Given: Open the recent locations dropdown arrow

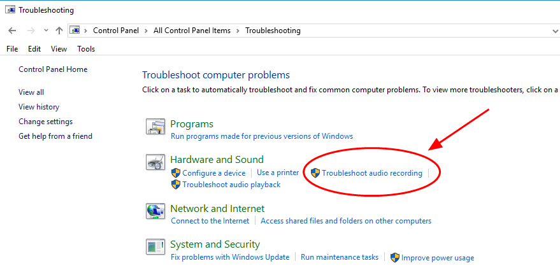Looking at the screenshot, I should click(x=46, y=31).
